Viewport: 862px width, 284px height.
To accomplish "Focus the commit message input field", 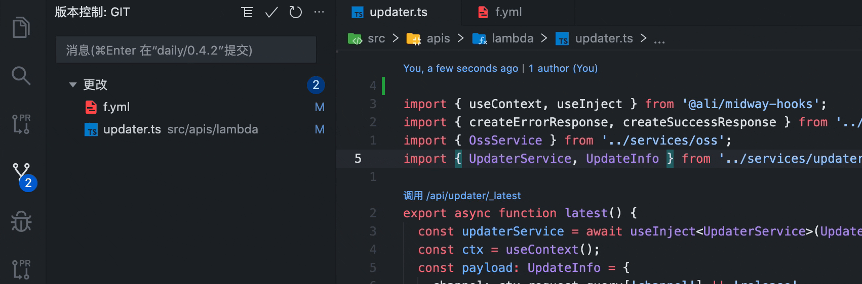I will 186,50.
